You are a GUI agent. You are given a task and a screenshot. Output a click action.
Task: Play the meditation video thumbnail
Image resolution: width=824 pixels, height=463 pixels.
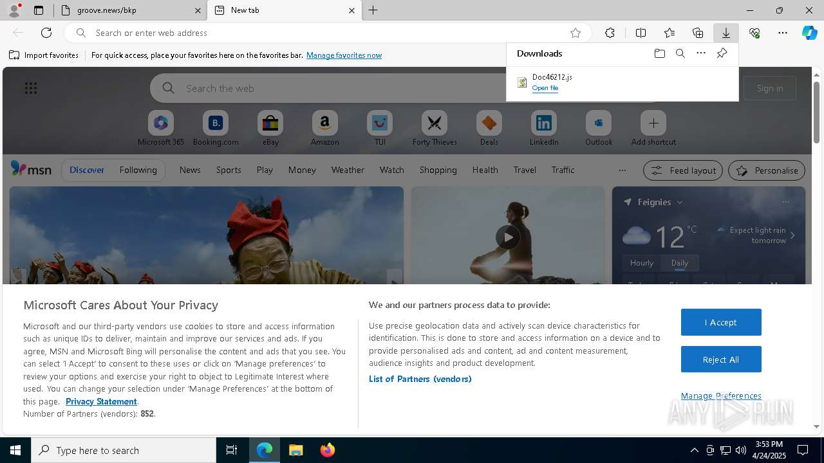coord(508,237)
